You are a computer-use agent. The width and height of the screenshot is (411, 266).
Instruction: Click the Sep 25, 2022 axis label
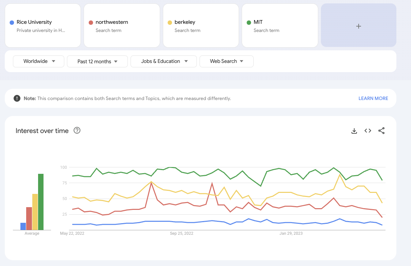[182, 233]
